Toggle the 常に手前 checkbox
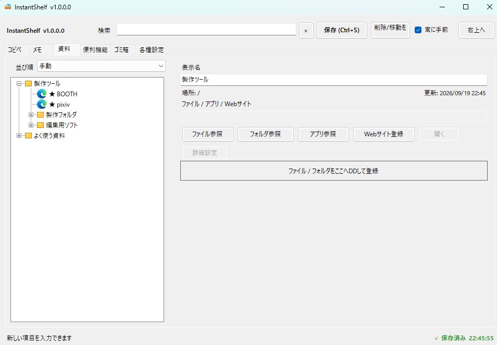 pos(418,30)
